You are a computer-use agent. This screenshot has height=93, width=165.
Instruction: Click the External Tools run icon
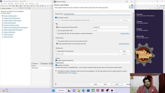20,6
